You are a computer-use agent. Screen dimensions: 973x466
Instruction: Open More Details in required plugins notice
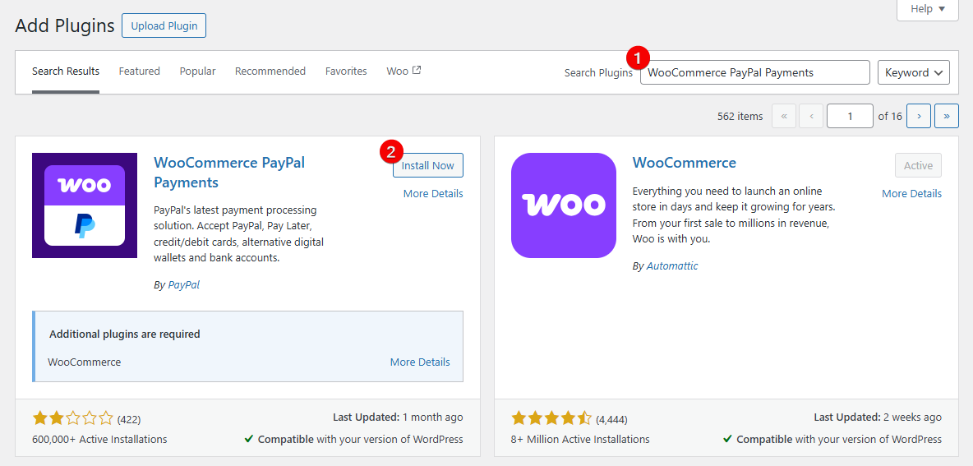point(420,362)
